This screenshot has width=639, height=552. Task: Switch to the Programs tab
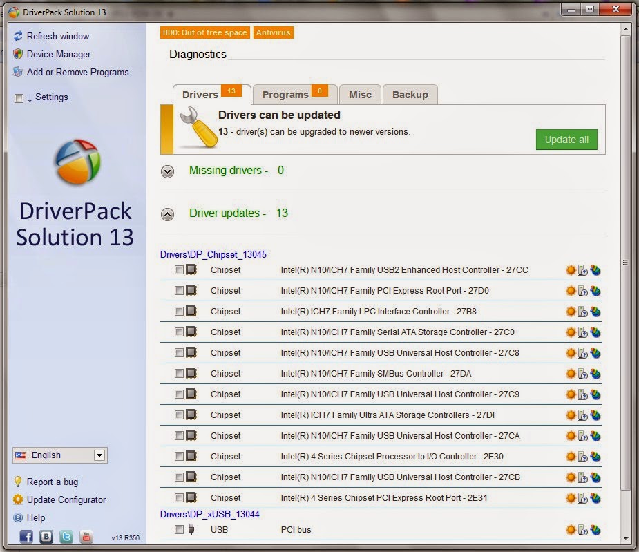(x=295, y=95)
